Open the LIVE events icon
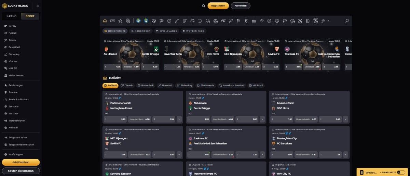Screen dimensions: 410x176 pos(113,21)
